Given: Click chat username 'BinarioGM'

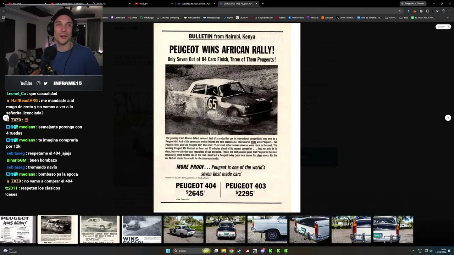Looking at the screenshot, I should pos(17,160).
